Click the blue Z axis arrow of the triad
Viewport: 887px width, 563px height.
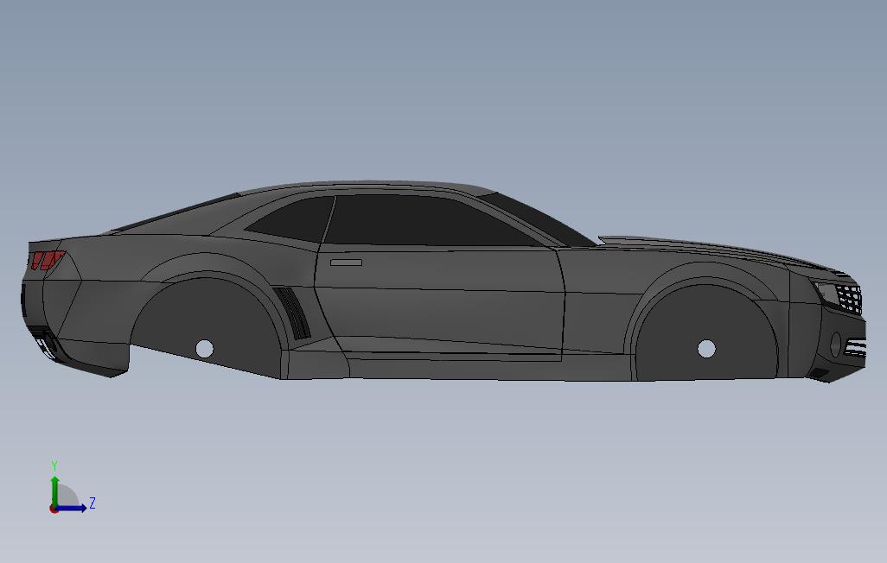72,508
